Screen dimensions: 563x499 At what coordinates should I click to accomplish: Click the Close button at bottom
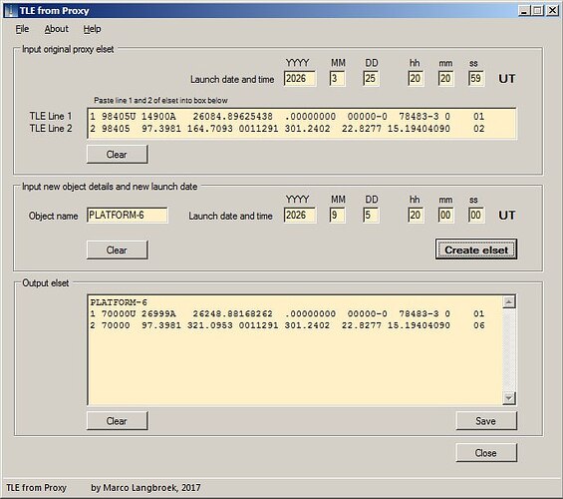coord(486,453)
